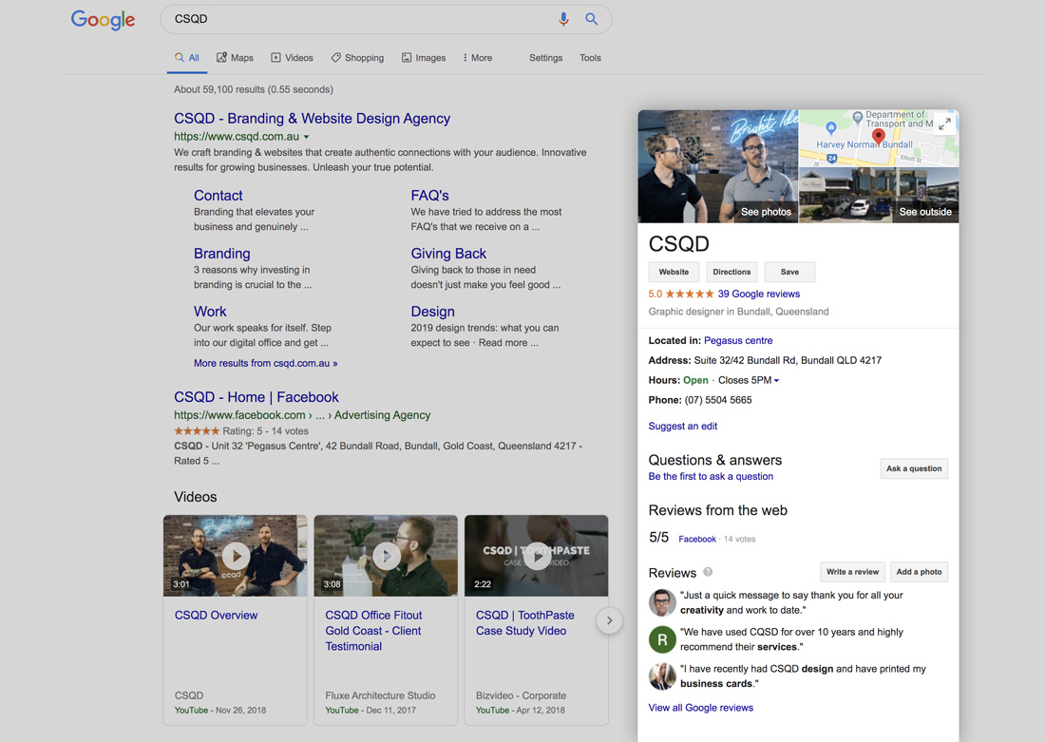Open CSQD Office Fitout Gold Coast title link
This screenshot has width=1045, height=742.
pyautogui.click(x=374, y=631)
